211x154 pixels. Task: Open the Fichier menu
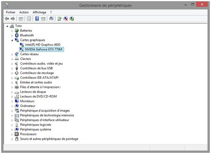pos(11,12)
